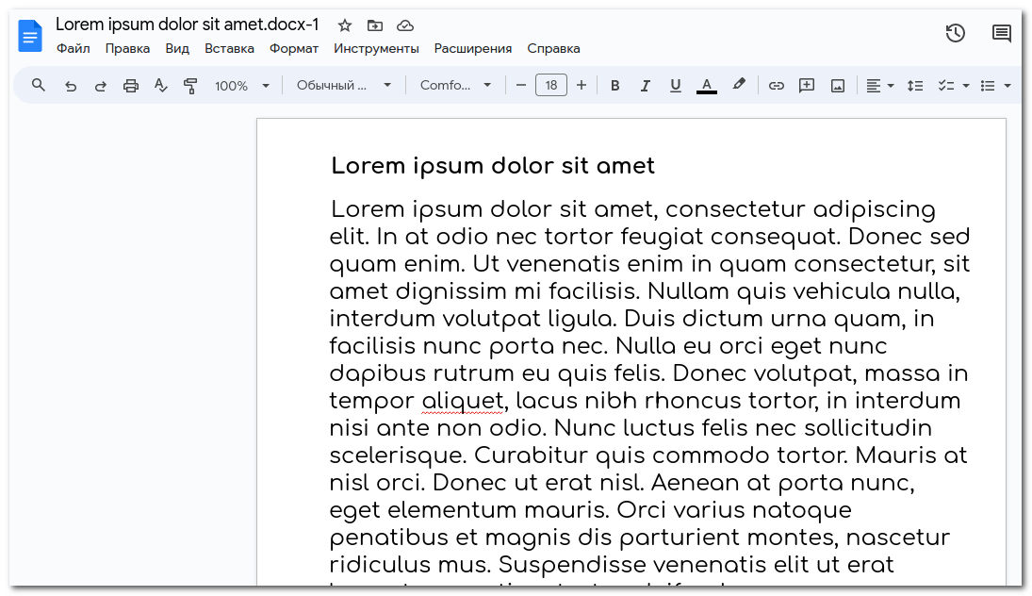Click the Move to folder icon
Screen dimensions: 1032x596
point(375,25)
